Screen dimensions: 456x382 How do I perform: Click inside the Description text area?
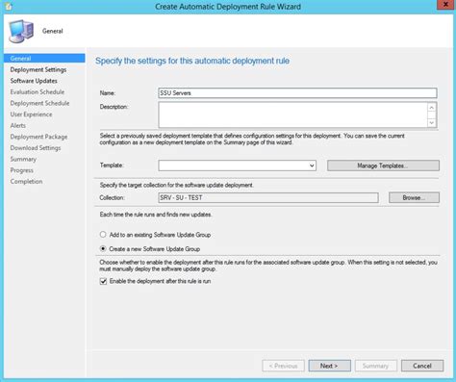[292, 115]
